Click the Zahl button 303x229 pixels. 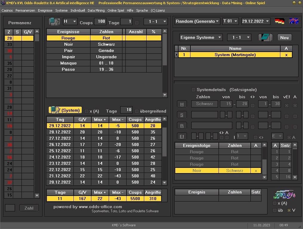[x=29, y=208]
